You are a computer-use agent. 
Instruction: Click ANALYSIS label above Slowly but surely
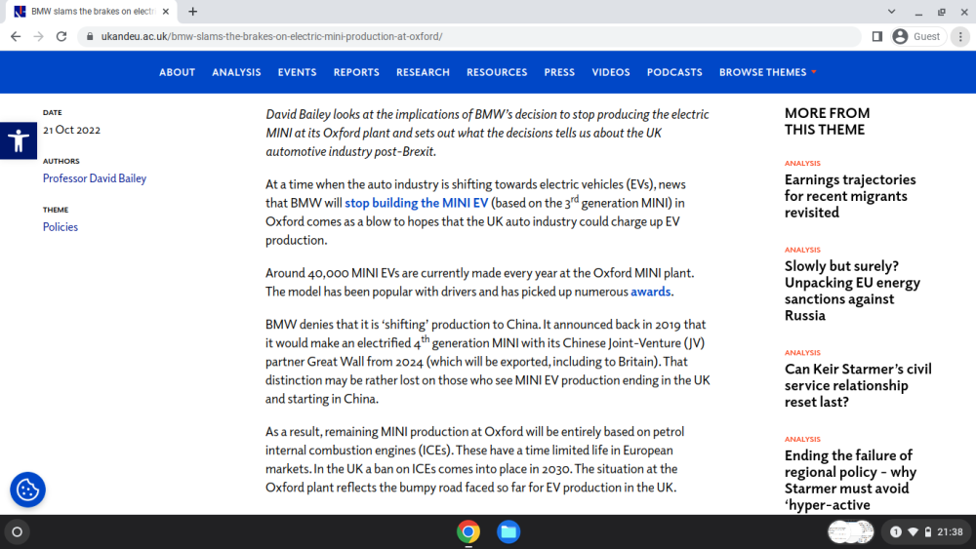pyautogui.click(x=802, y=250)
